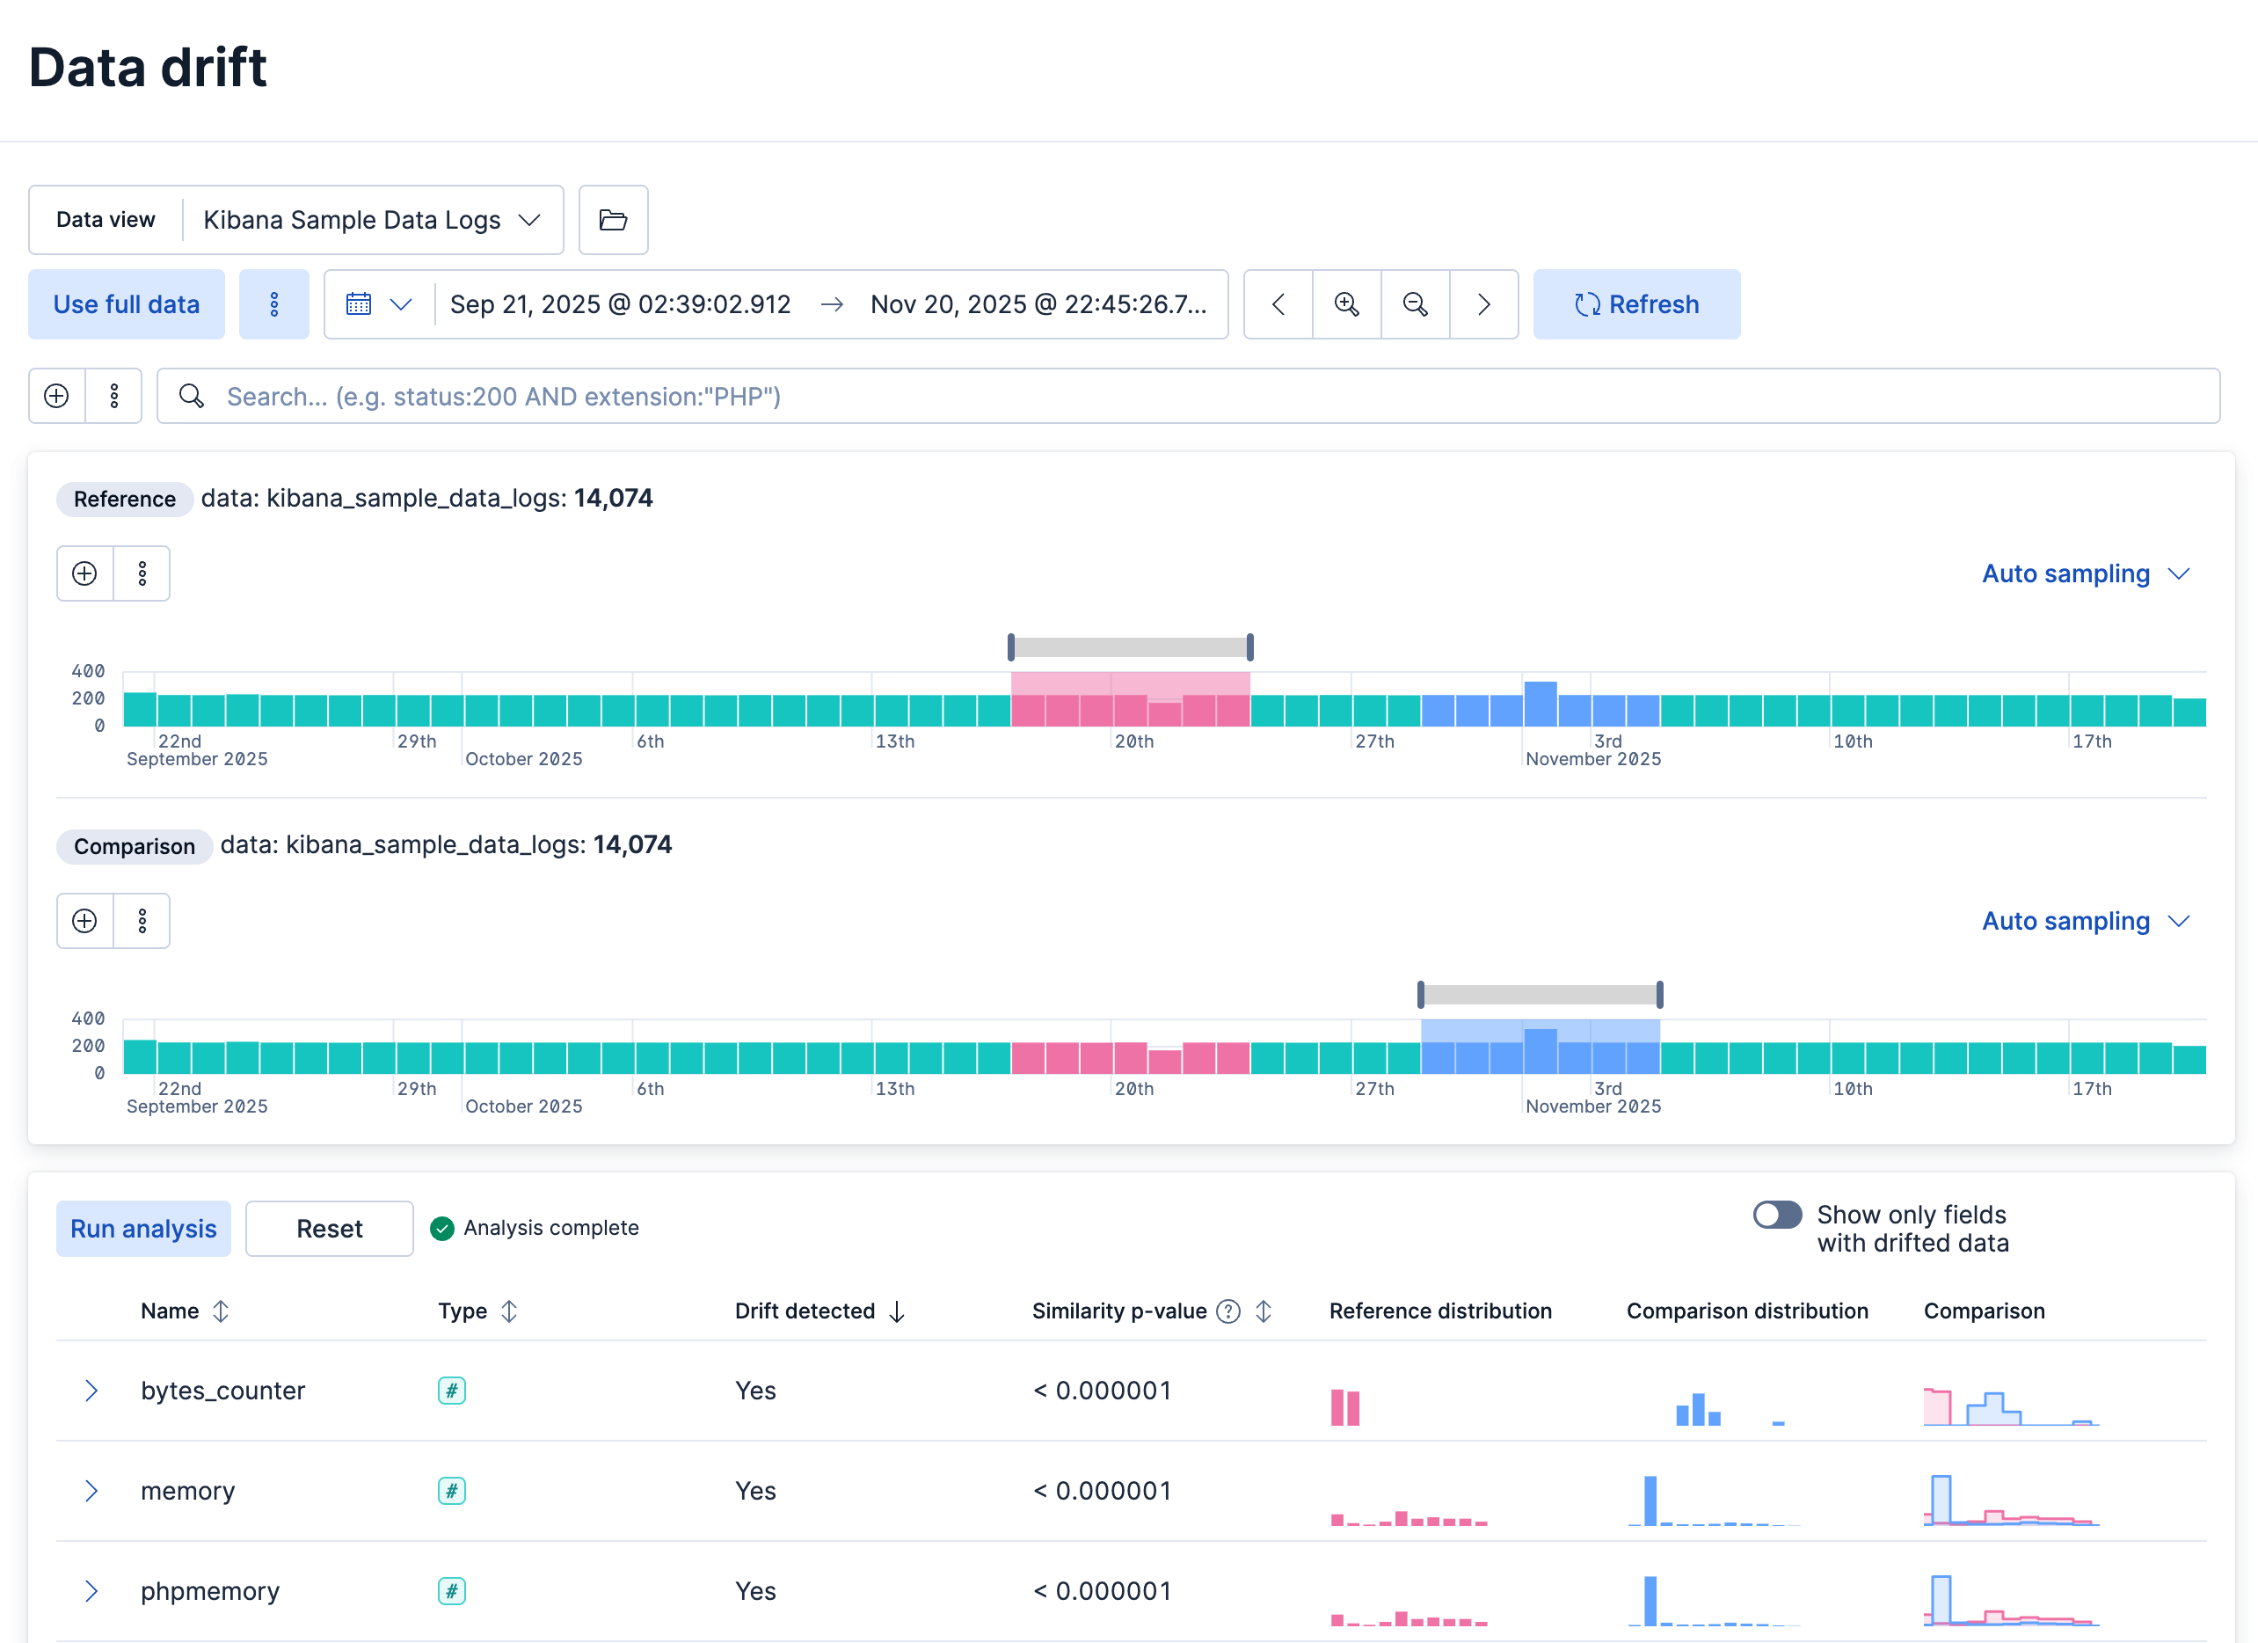Screen dimensions: 2258x1643
Task: Sort table by Type column
Action: pos(477,1311)
